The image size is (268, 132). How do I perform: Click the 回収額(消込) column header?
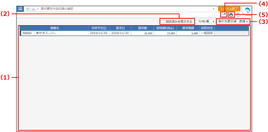(x=165, y=28)
